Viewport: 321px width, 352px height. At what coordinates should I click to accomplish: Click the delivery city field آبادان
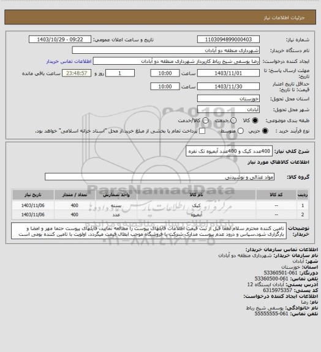pyautogui.click(x=228, y=109)
